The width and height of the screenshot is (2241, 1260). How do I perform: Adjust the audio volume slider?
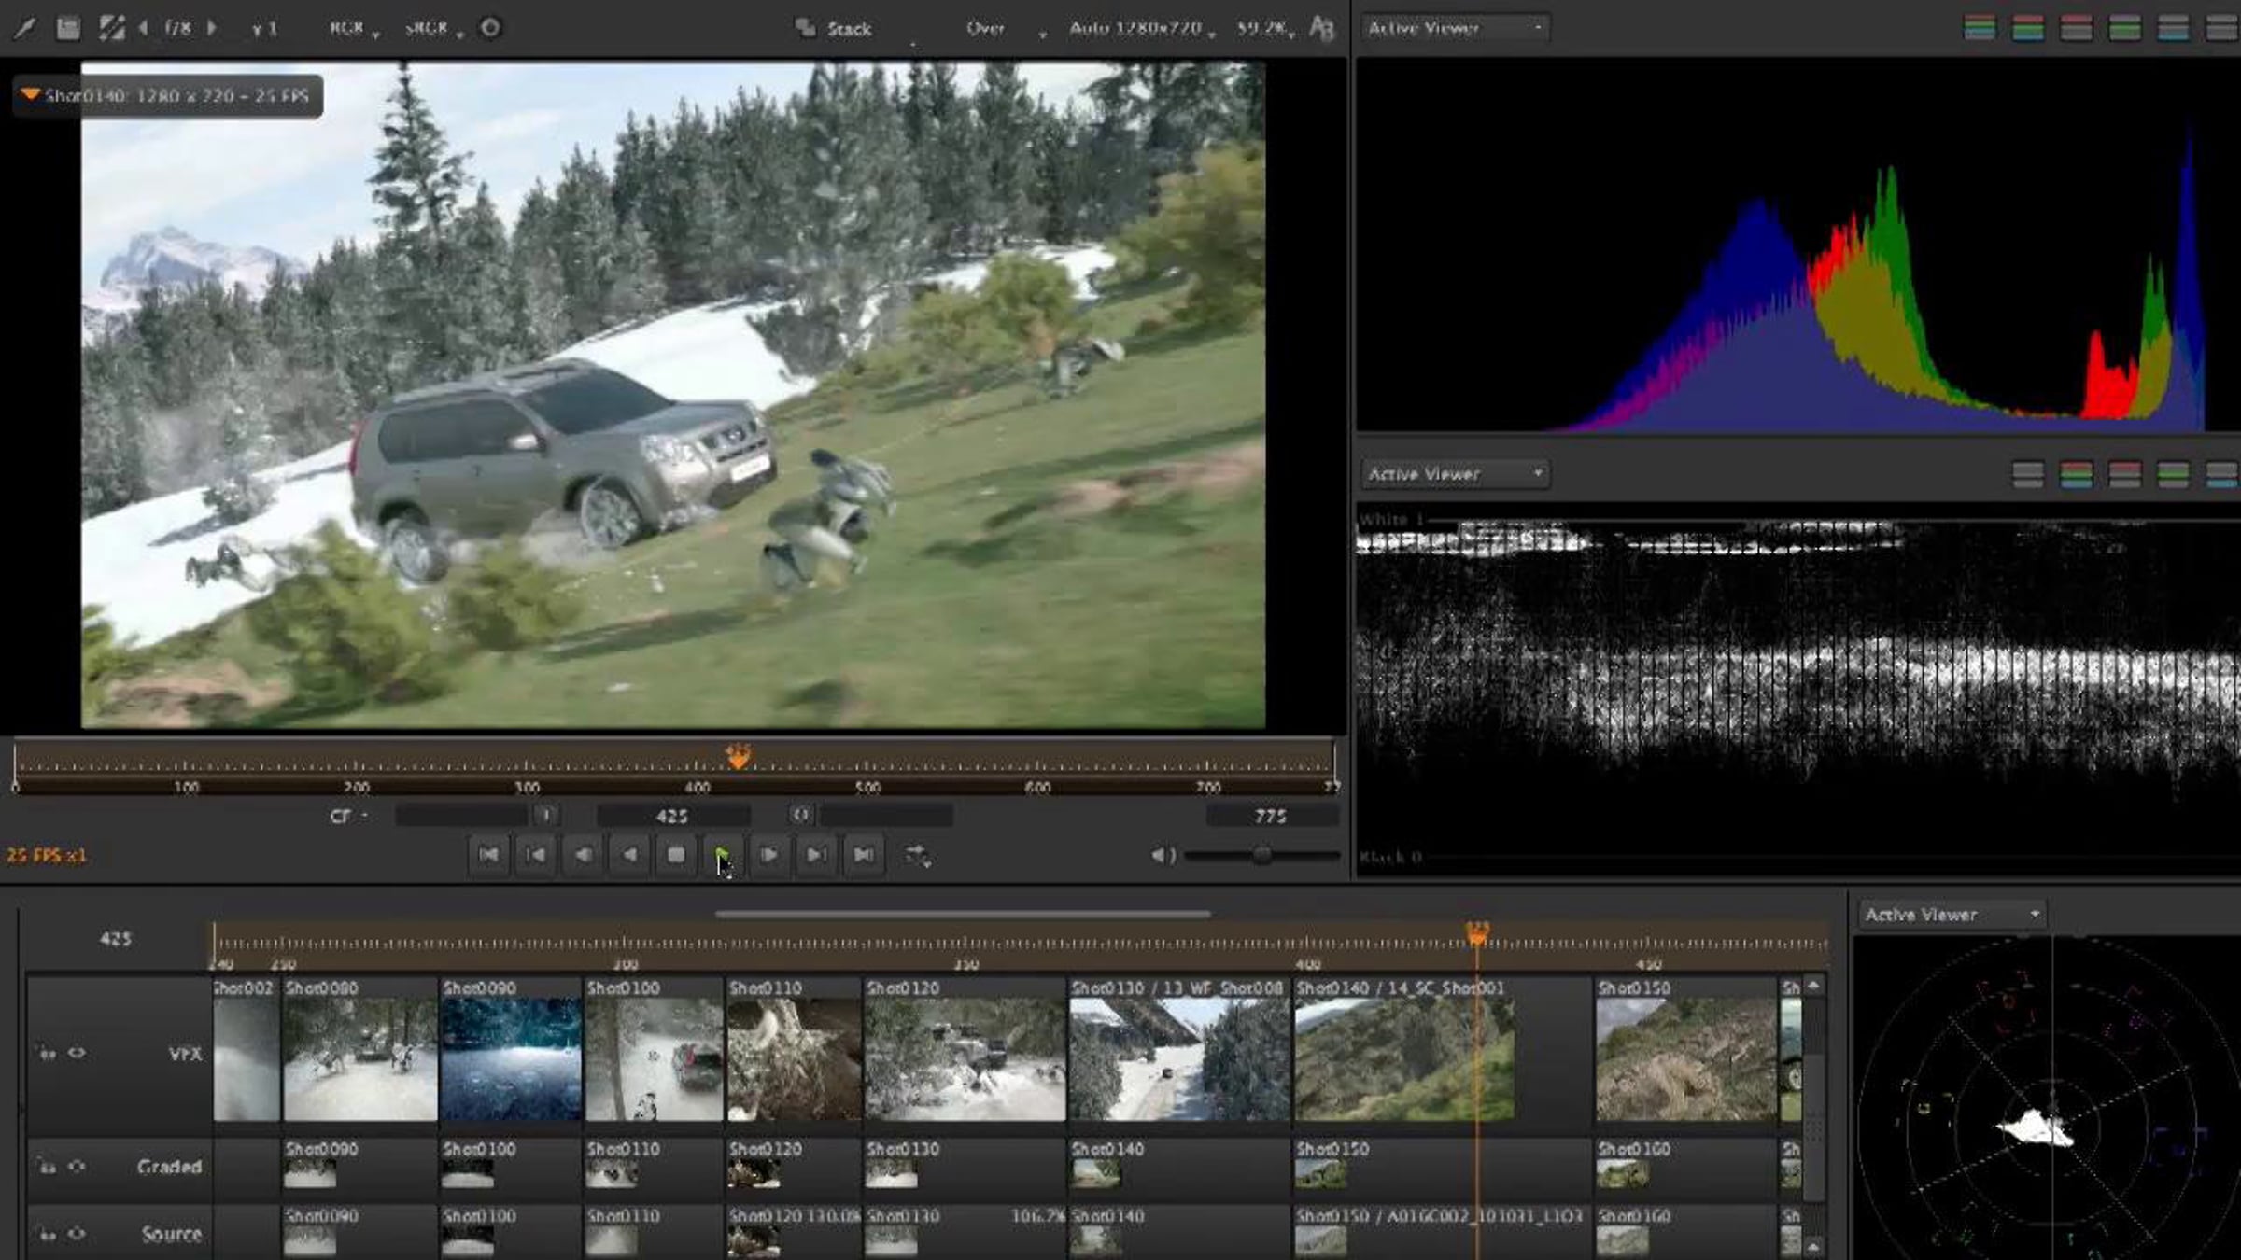[1261, 855]
